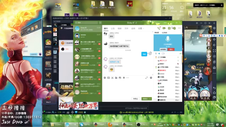Open conversation with 68 unread badge
This screenshot has height=127, width=226.
88,43
